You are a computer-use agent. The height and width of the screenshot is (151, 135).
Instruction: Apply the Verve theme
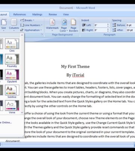pos(12,107)
